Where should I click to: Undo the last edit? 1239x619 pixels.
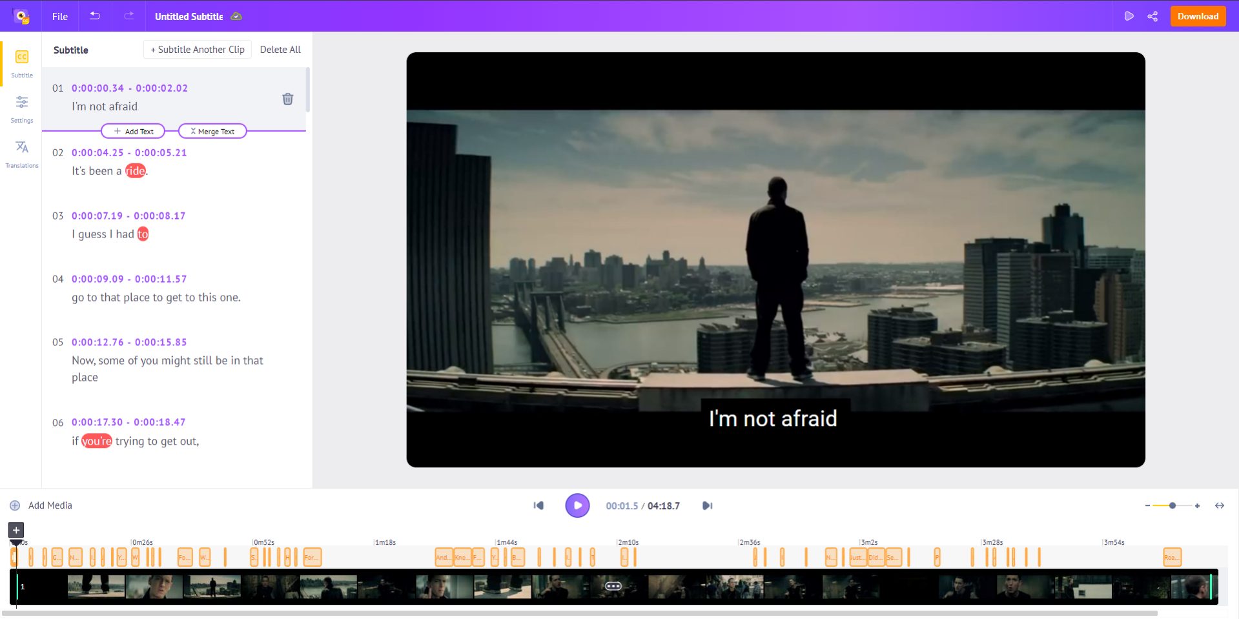(x=94, y=16)
